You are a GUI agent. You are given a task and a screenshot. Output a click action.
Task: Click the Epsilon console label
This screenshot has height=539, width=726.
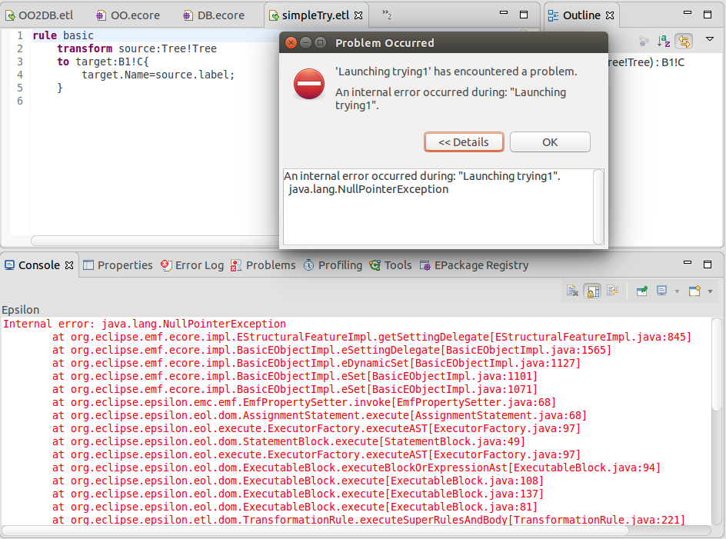point(21,310)
